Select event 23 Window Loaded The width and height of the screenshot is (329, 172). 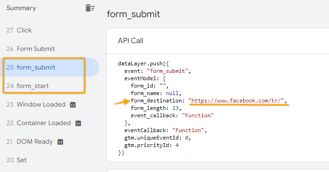tap(36, 104)
